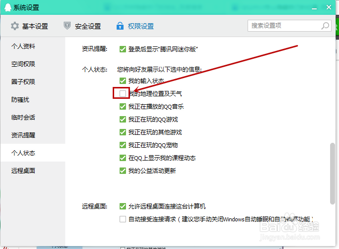Toggle 我正在播放的QQ音乐 checkbox
Viewport: 339px width, 249px height.
pyautogui.click(x=123, y=107)
